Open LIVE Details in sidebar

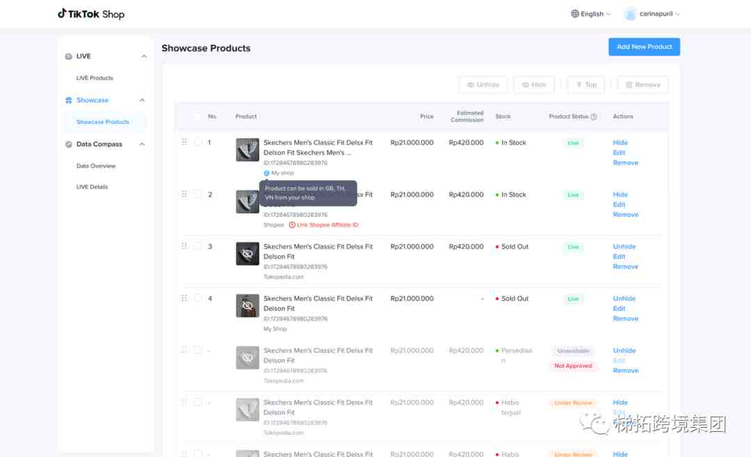point(92,187)
